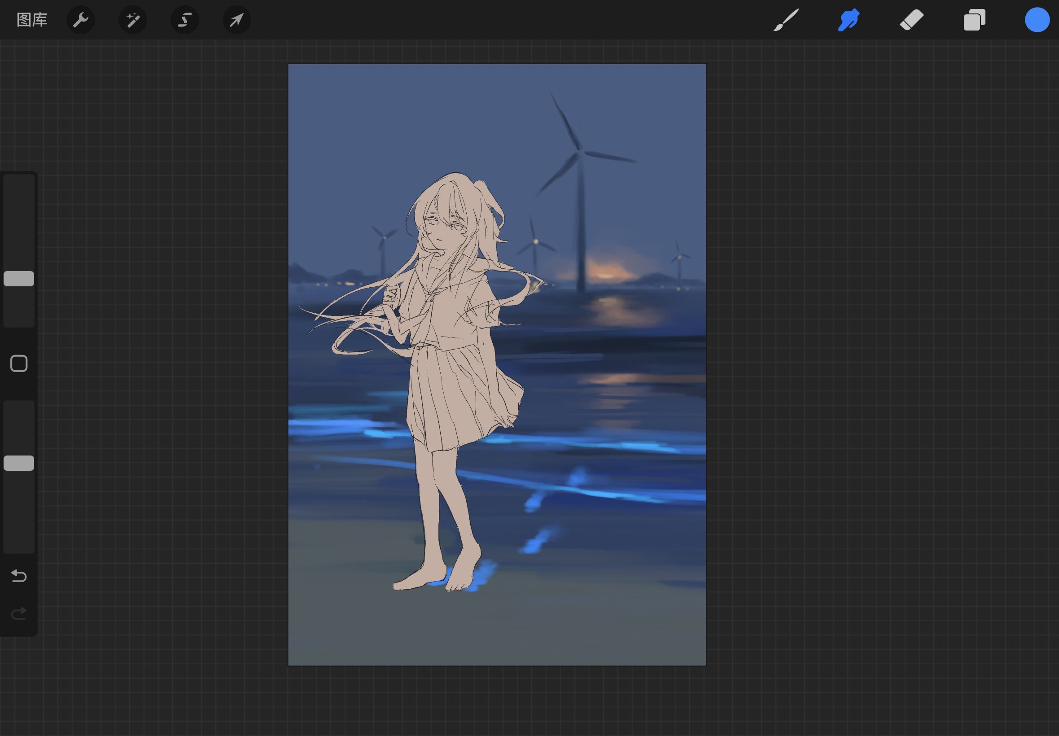
Task: Activate the Selection tool
Action: coord(185,20)
